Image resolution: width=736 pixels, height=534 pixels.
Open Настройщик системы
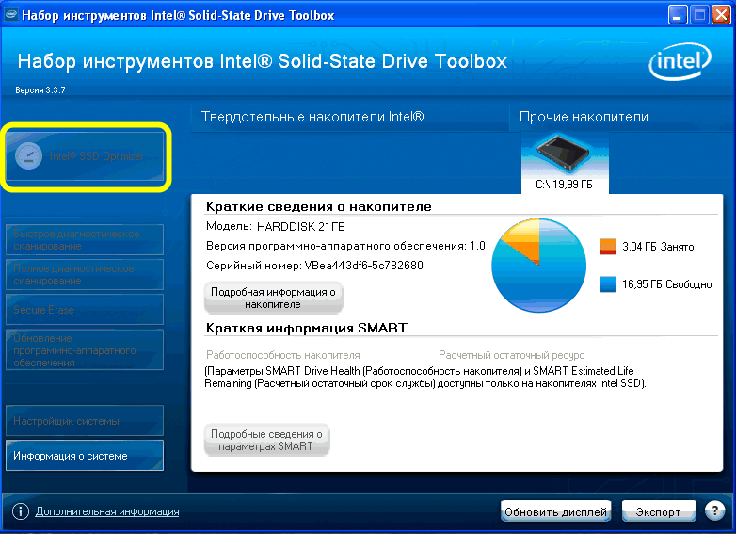[85, 421]
